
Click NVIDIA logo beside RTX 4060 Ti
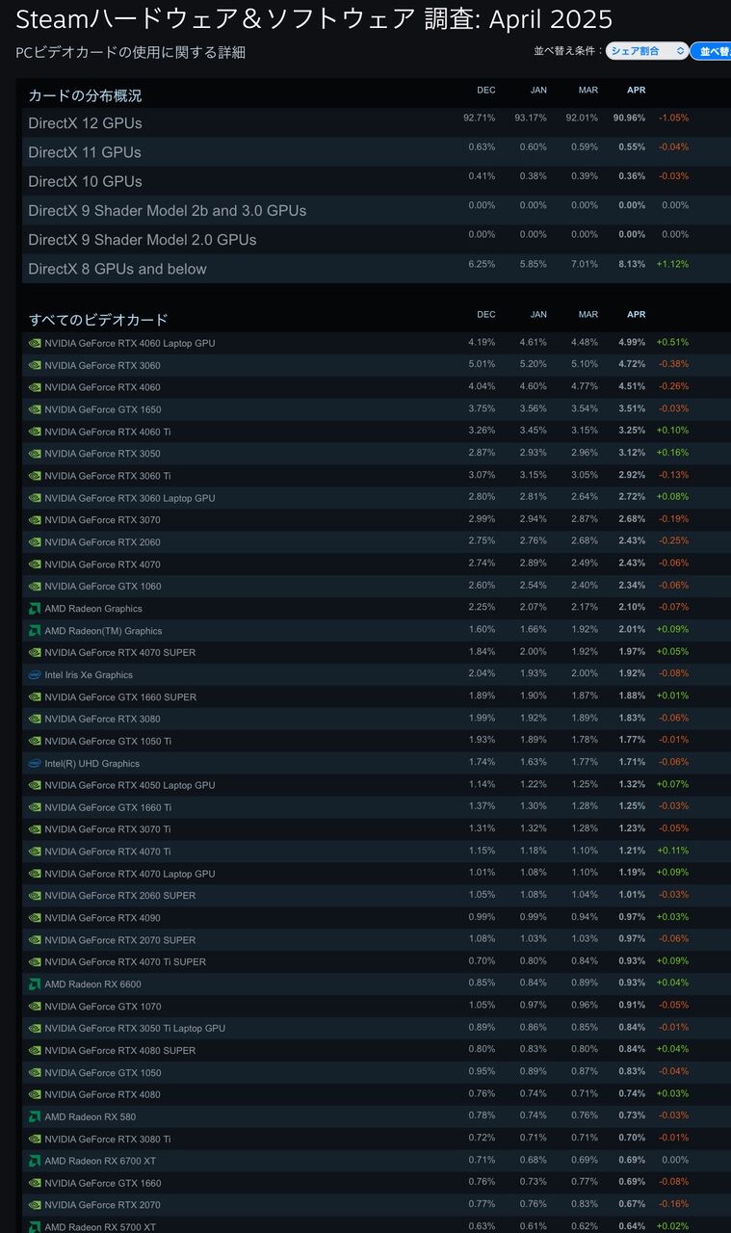click(x=35, y=432)
